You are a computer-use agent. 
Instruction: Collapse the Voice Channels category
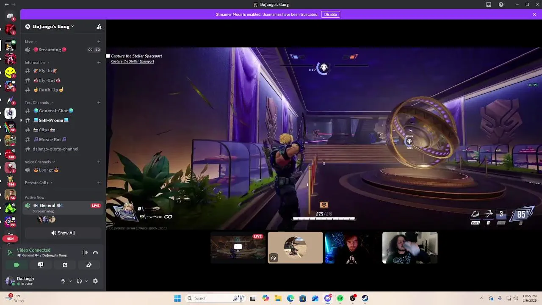coord(40,162)
